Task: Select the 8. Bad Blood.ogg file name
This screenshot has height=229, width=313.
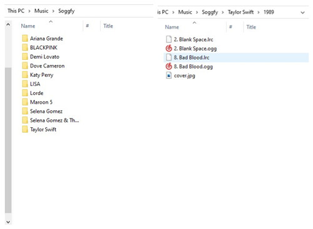Action: tap(193, 67)
